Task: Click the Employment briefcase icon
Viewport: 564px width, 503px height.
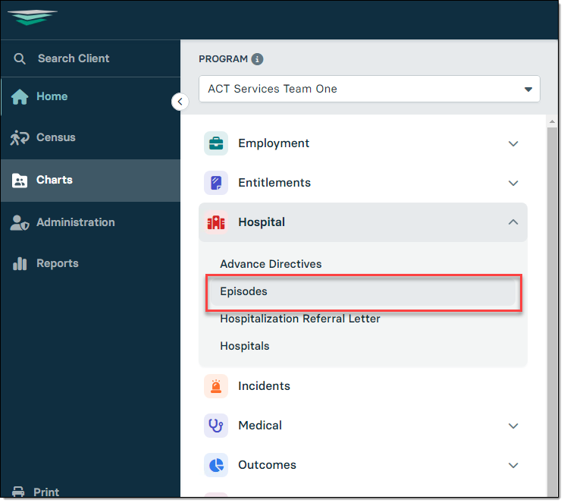Action: coord(216,143)
